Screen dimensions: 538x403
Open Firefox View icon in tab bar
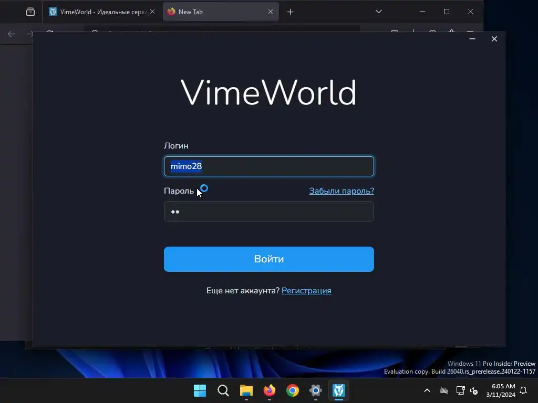(x=30, y=12)
